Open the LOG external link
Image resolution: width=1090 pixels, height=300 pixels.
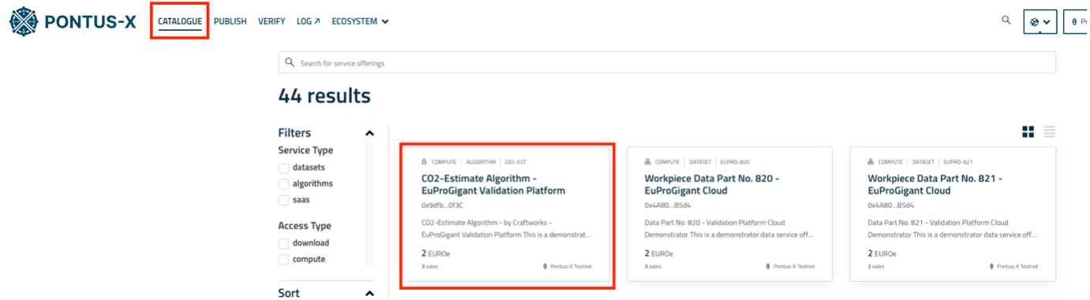pyautogui.click(x=309, y=21)
